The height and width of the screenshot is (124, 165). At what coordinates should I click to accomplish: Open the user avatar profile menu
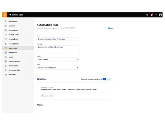(160, 15)
